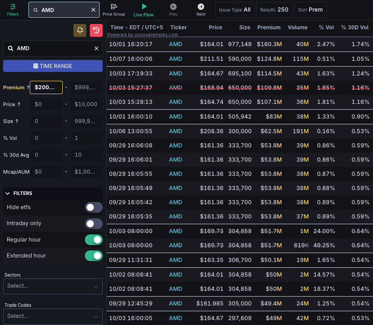Disable Regular hour toggle

click(93, 240)
